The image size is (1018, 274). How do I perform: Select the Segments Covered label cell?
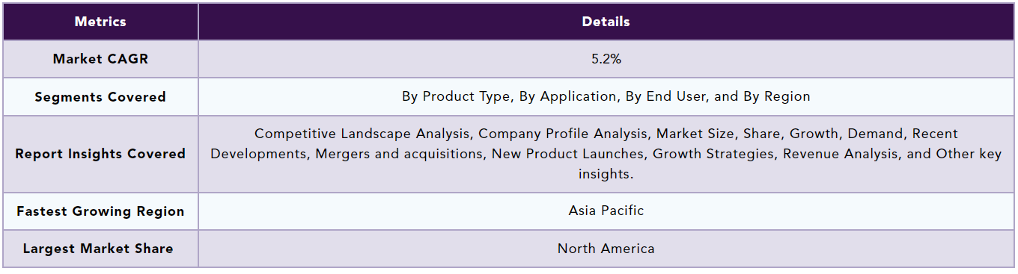pos(100,97)
